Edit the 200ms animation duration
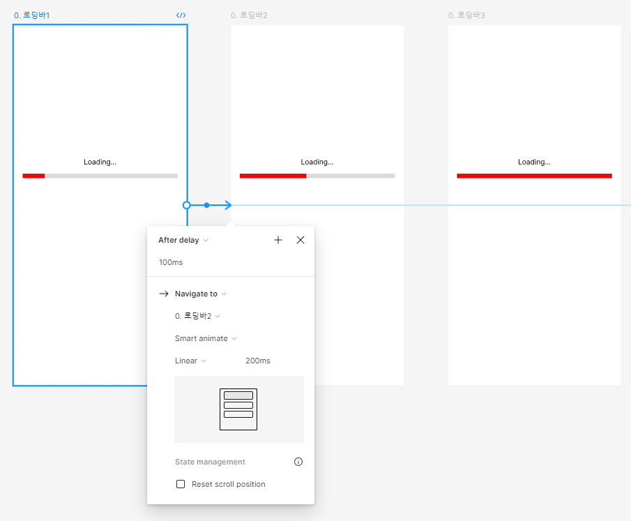 (257, 361)
